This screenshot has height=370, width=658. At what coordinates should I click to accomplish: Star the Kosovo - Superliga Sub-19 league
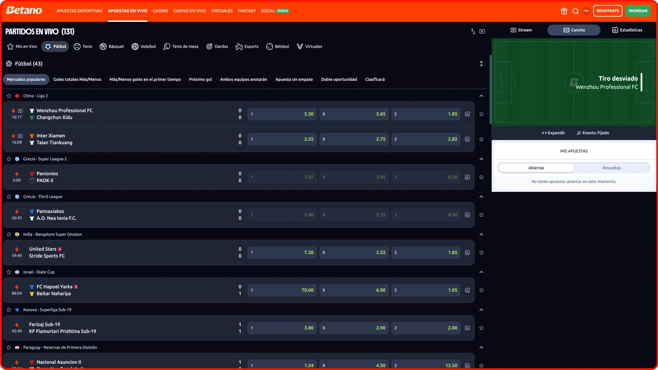coord(9,310)
